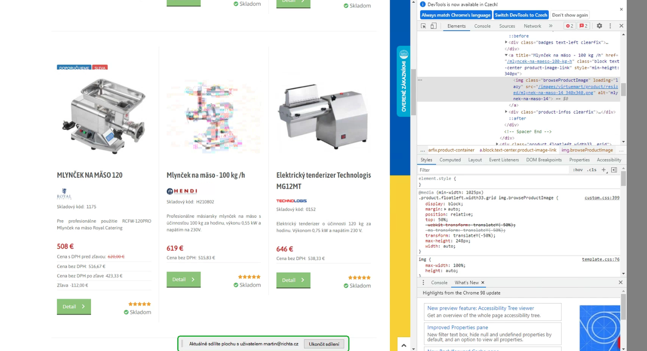
Task: Select the Computed sidebar tab
Action: pos(450,160)
